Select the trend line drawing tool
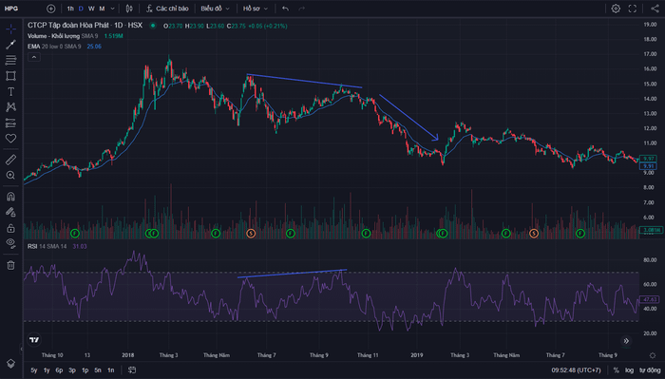This screenshot has height=379, width=665. pos(10,45)
